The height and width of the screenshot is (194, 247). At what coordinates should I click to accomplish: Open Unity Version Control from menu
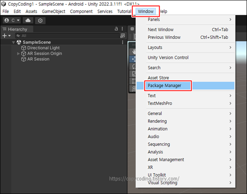point(185,57)
